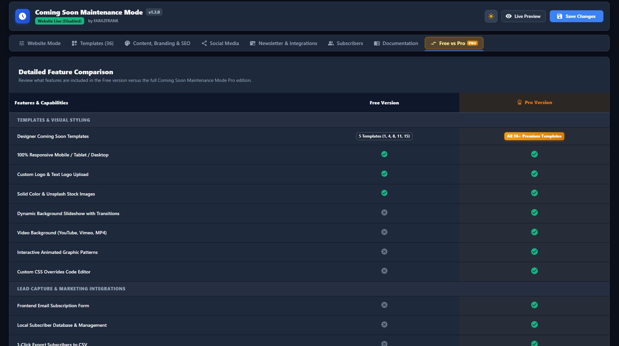Screen dimensions: 619x346
Task: Go to Content, Branding & SEO tab
Action: (x=157, y=43)
